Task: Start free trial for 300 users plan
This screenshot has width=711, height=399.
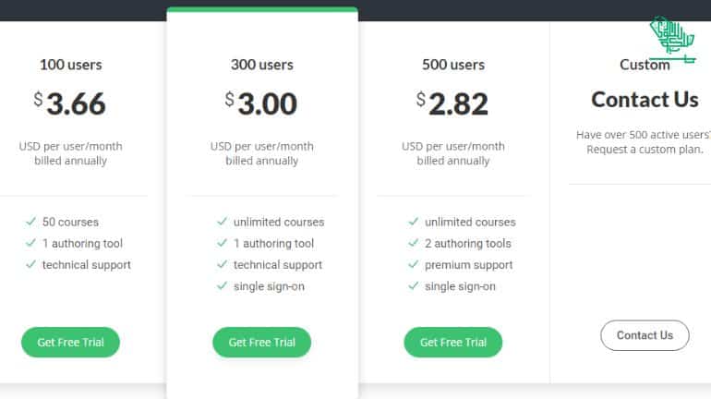Action: tap(261, 343)
